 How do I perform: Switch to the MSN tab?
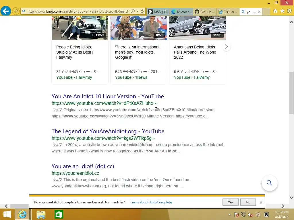pyautogui.click(x=158, y=12)
